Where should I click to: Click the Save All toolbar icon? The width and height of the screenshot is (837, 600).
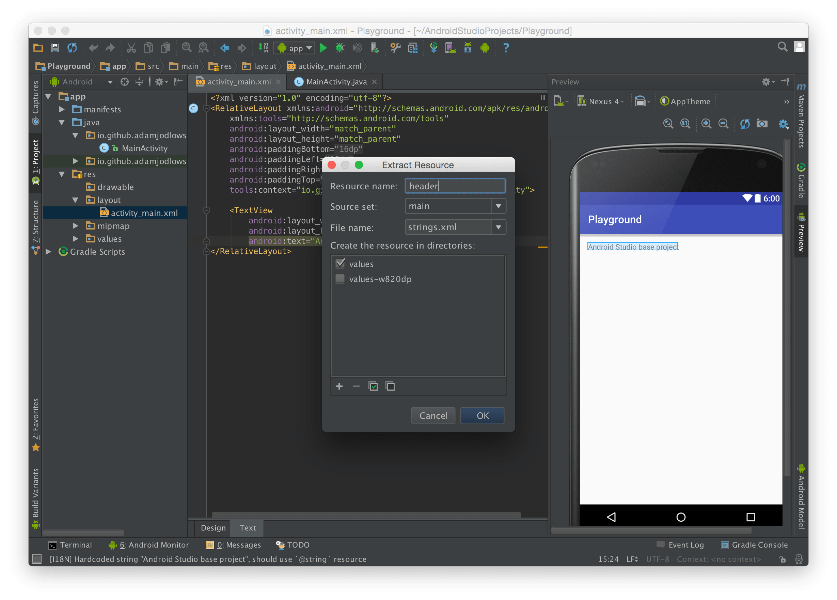coord(55,48)
